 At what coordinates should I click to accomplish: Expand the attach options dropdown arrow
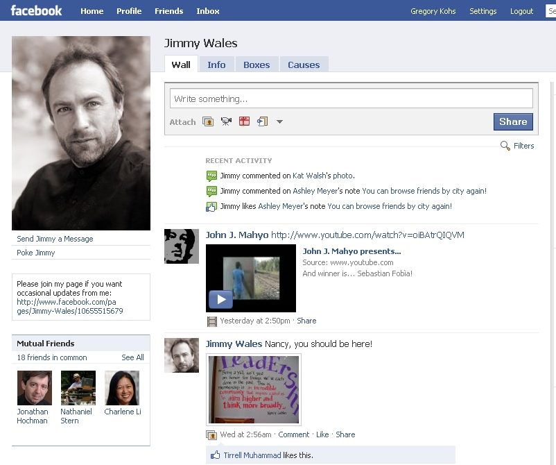[x=279, y=122]
